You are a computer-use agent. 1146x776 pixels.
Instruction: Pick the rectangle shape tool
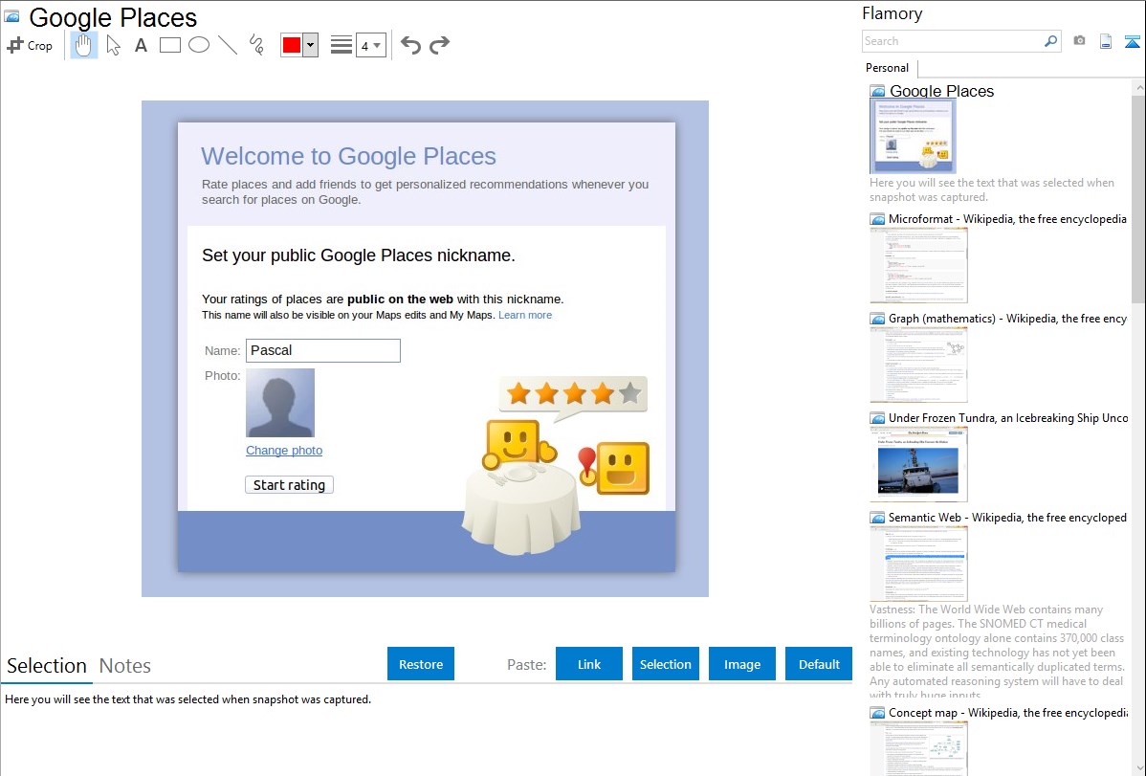tap(169, 45)
